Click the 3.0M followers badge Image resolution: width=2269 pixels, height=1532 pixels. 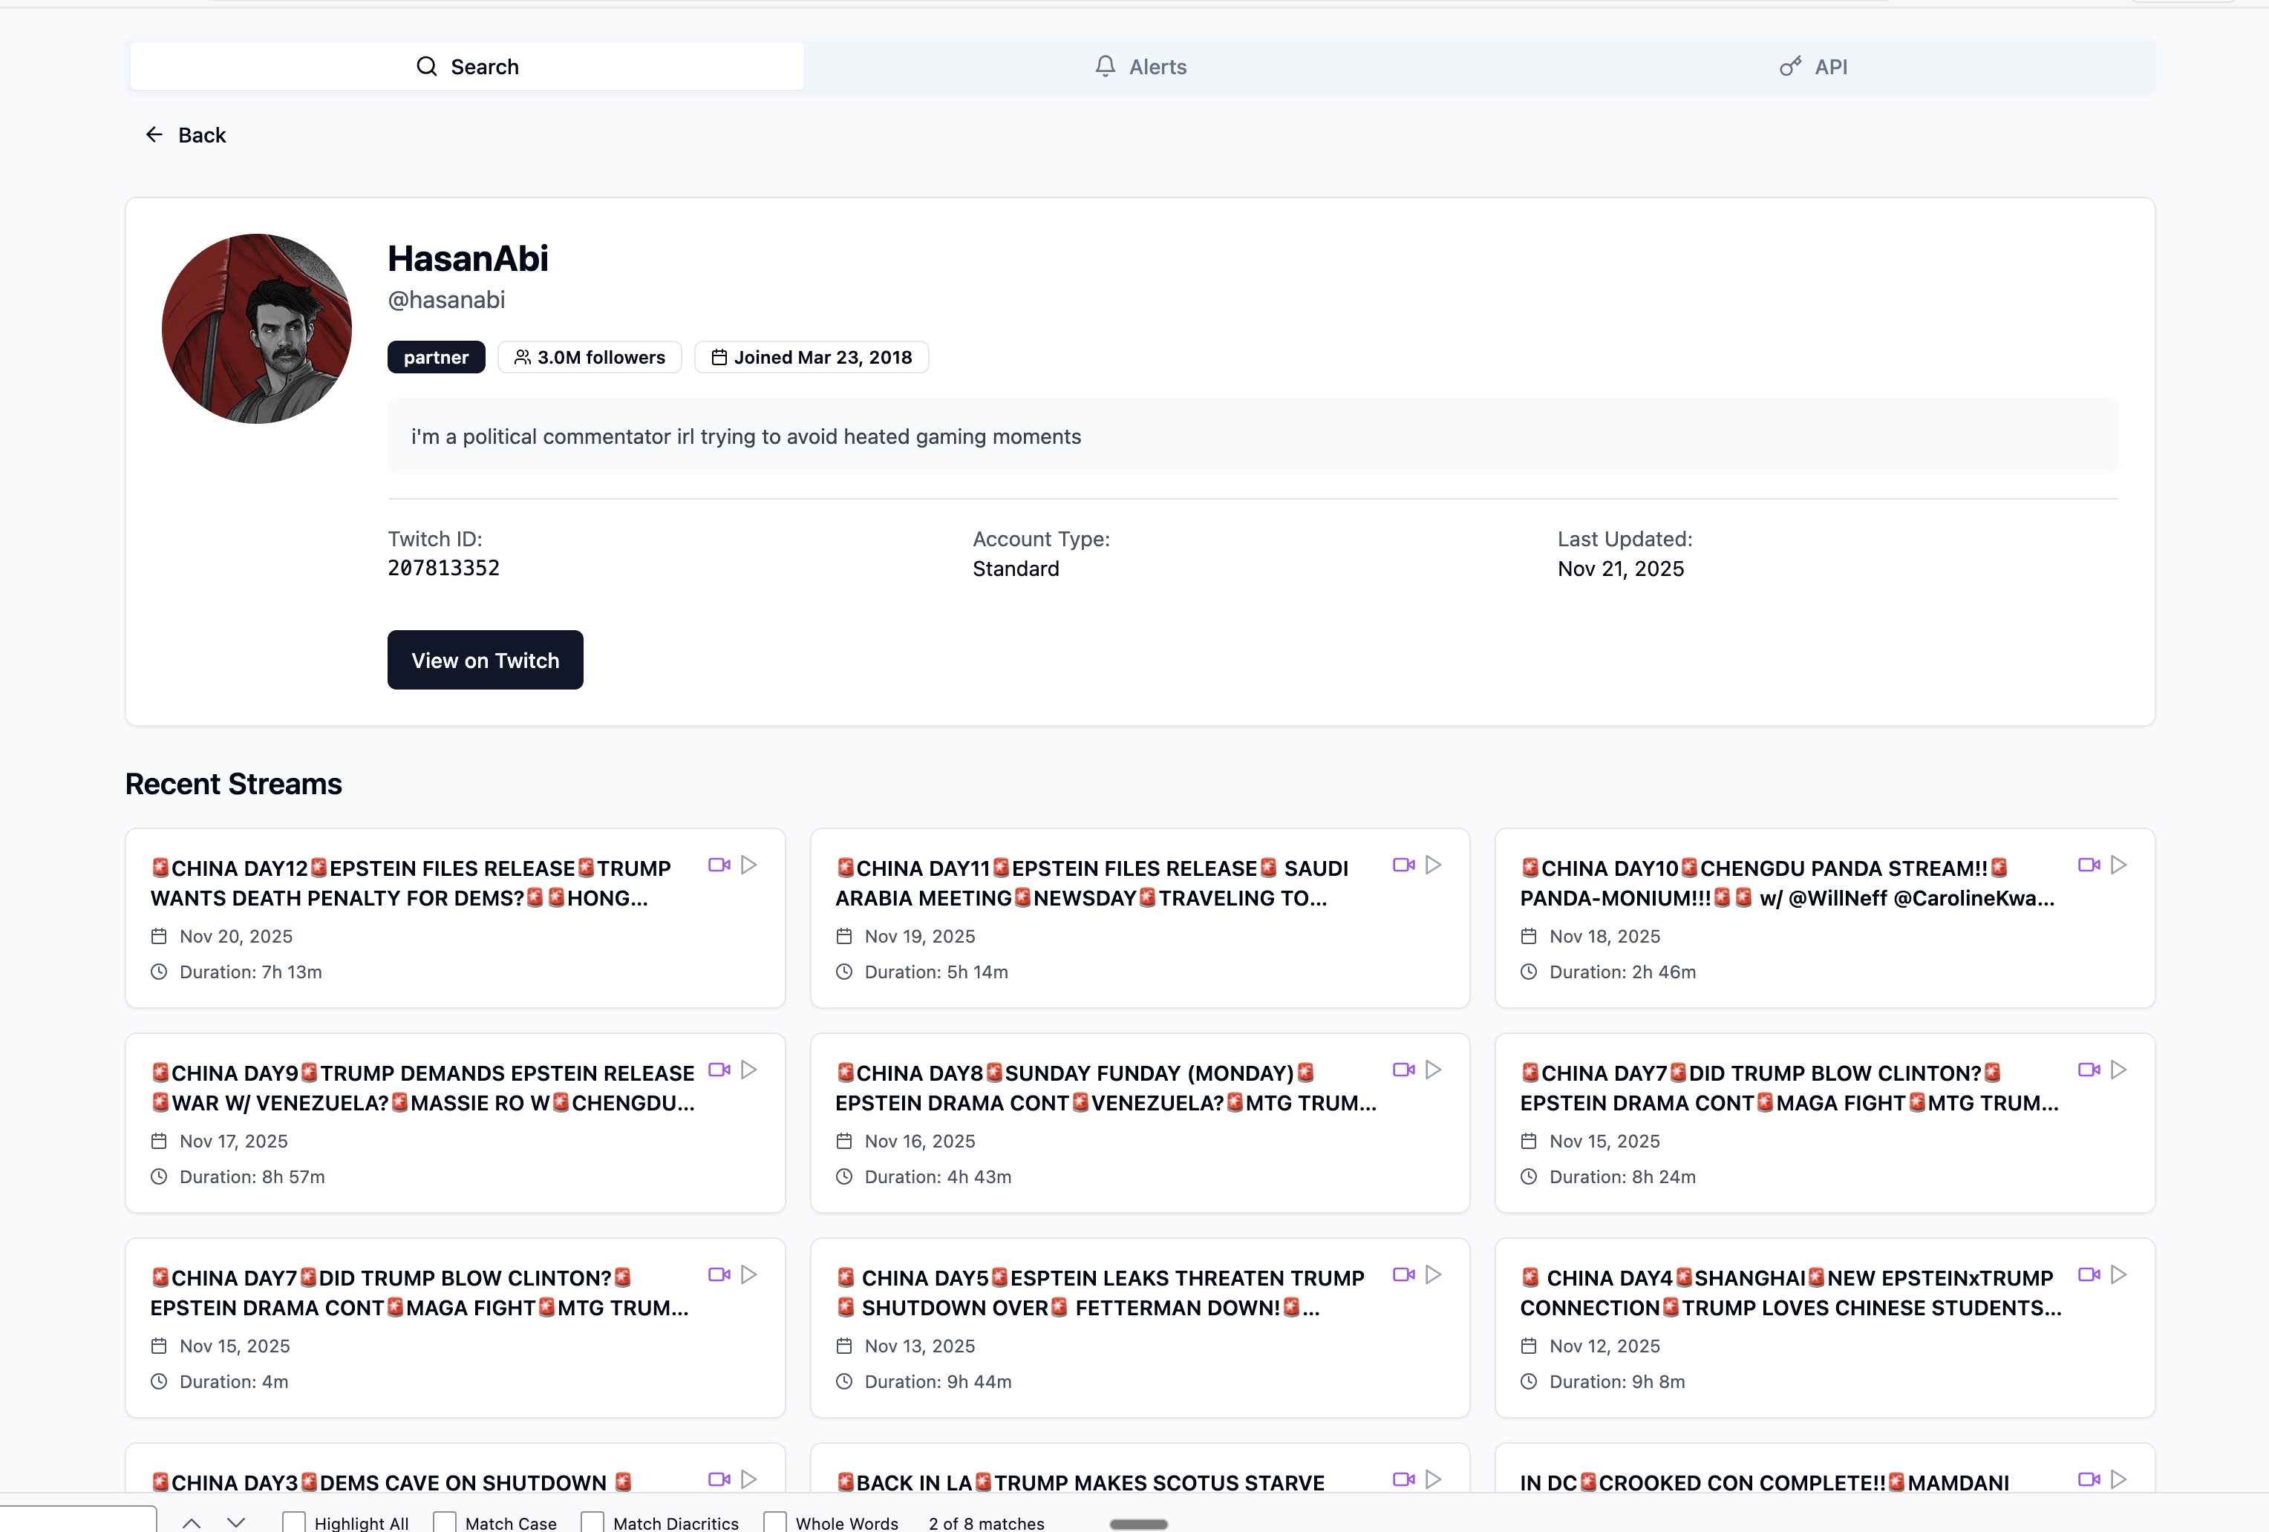(x=590, y=357)
